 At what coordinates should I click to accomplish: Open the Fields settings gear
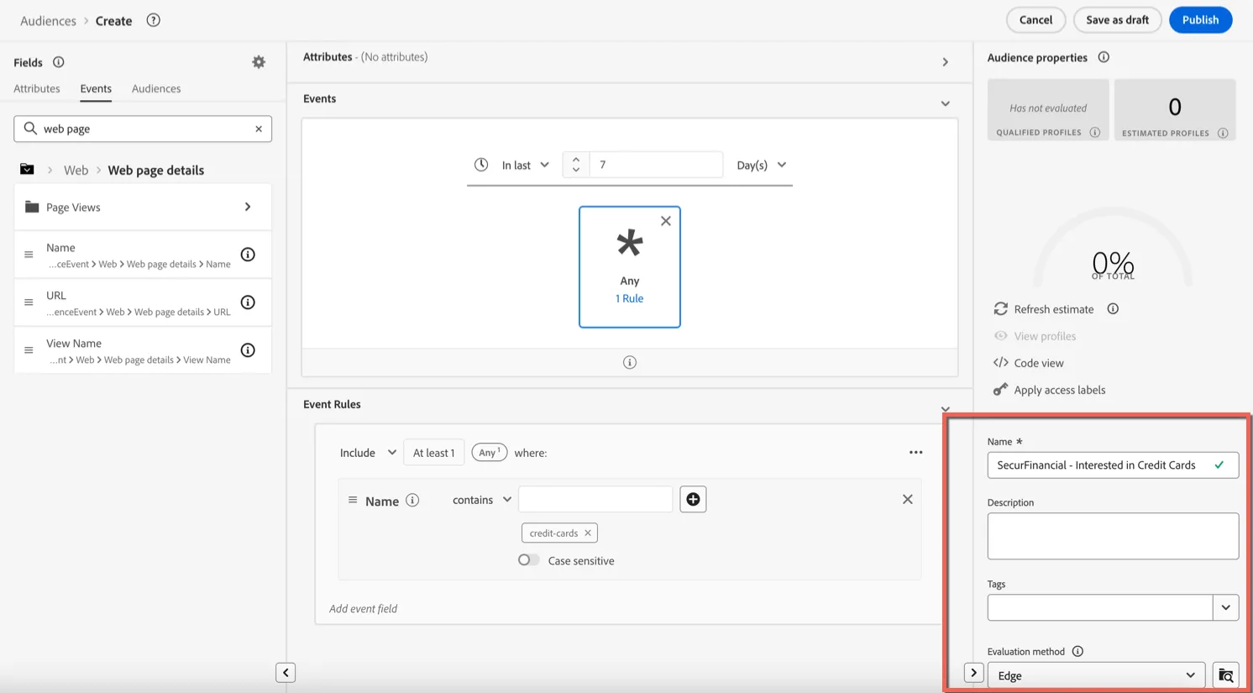259,62
